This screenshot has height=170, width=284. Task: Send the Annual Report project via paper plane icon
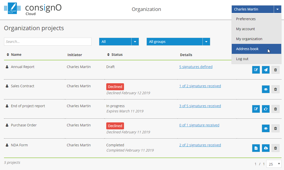coord(266,70)
